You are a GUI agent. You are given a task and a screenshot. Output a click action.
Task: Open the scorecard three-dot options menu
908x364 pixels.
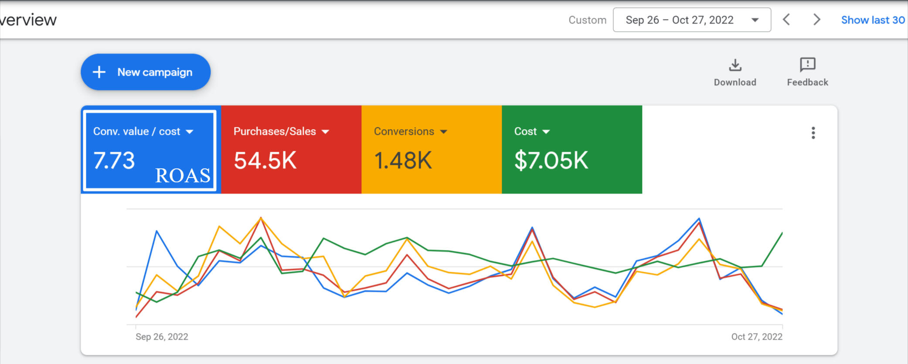tap(813, 133)
